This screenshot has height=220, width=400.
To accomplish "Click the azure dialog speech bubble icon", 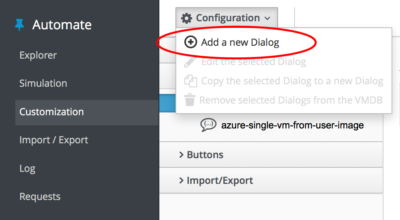I will pyautogui.click(x=208, y=125).
